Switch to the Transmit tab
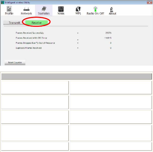The width and height of the screenshot is (153, 152). click(x=14, y=23)
